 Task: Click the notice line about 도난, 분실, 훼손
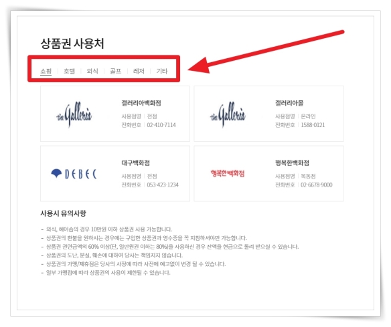click(114, 255)
